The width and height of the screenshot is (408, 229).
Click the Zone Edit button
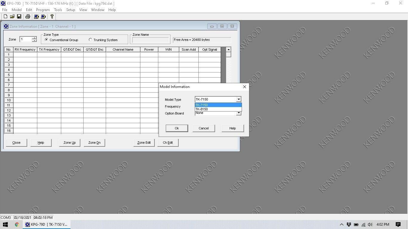tap(144, 143)
